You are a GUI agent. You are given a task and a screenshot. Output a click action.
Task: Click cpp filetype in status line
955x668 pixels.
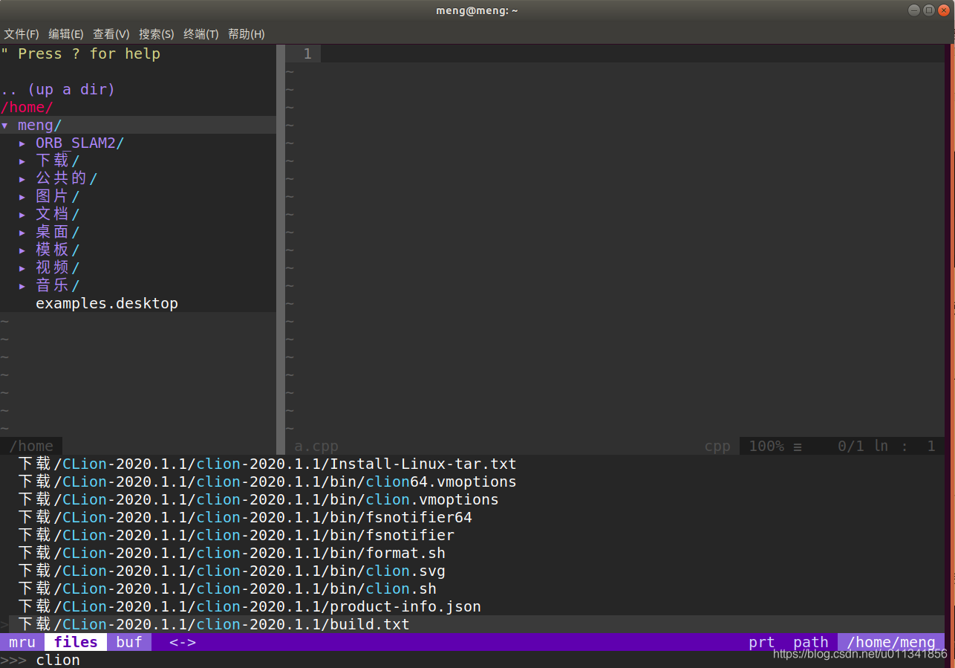717,446
